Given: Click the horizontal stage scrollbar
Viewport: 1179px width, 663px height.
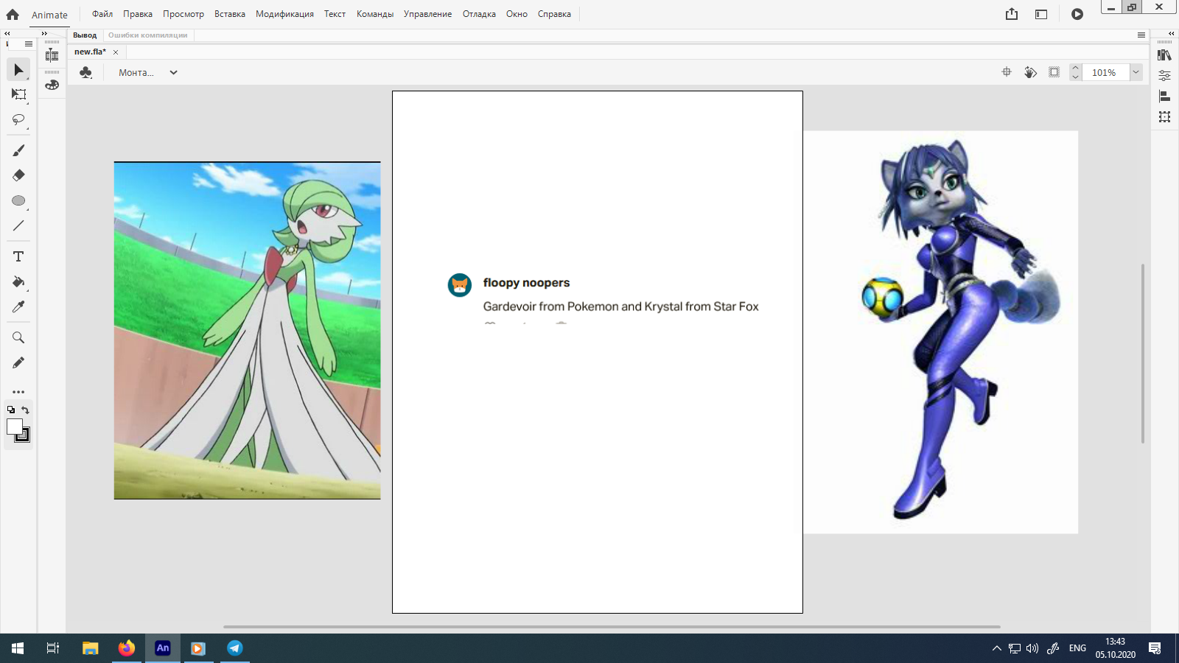Looking at the screenshot, I should tap(612, 627).
